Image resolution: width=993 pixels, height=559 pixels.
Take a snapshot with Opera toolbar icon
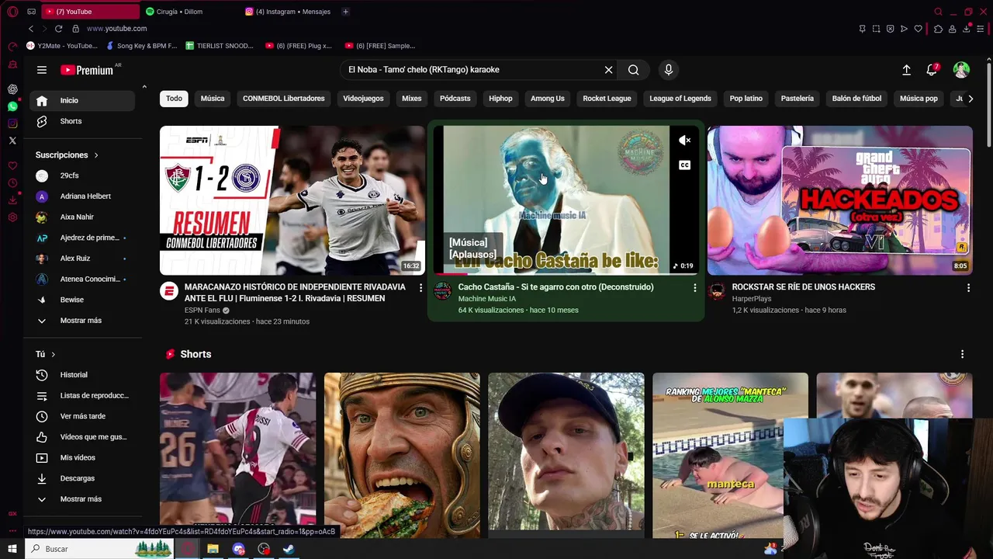coord(876,29)
